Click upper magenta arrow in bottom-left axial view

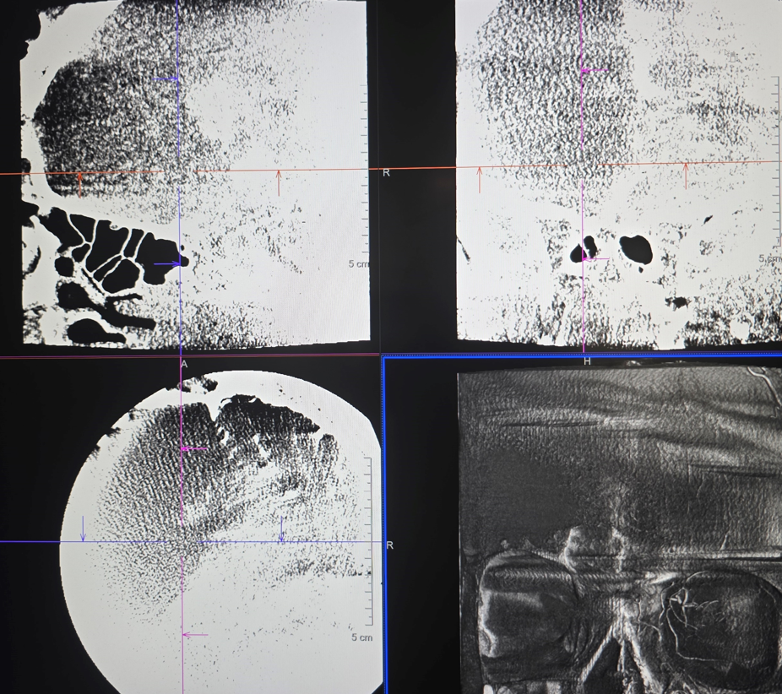(194, 449)
